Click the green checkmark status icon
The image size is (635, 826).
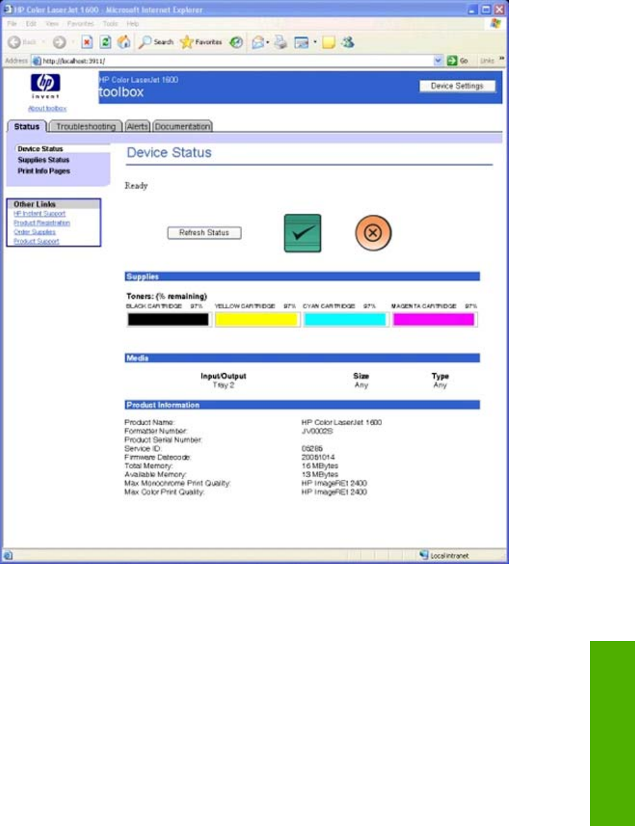302,233
